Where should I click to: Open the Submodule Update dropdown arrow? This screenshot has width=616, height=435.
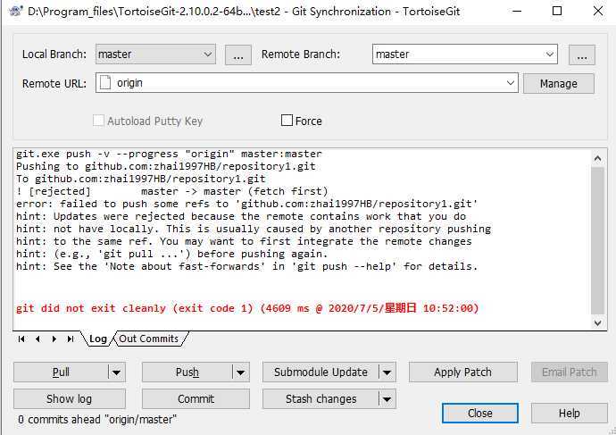click(387, 372)
